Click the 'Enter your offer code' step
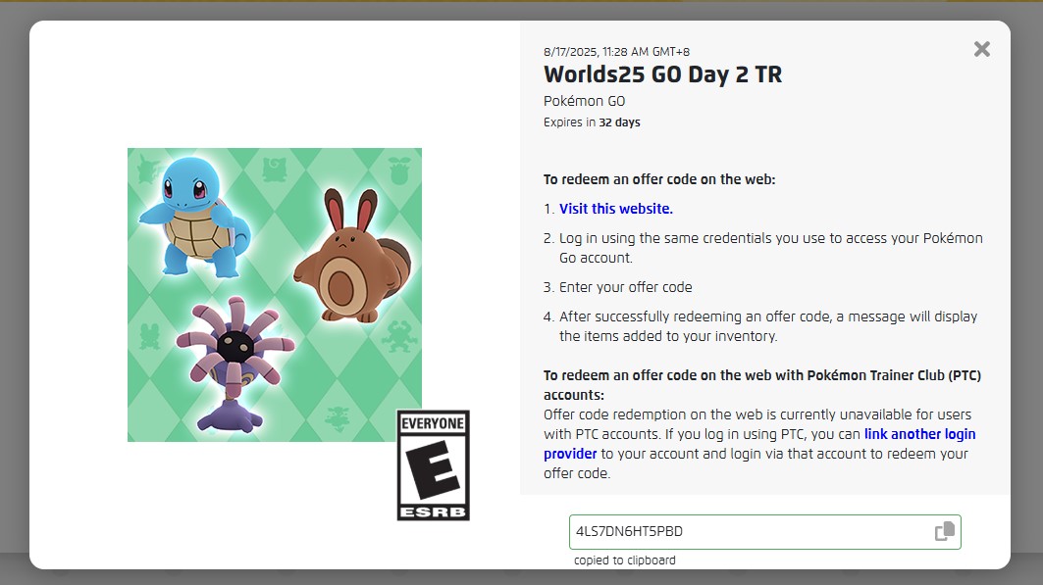This screenshot has width=1043, height=585. 625,287
